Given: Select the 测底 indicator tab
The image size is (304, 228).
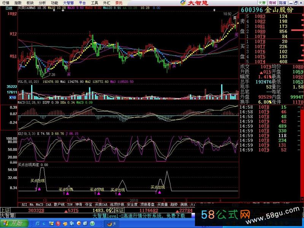Looking at the screenshot, I should tap(184, 204).
